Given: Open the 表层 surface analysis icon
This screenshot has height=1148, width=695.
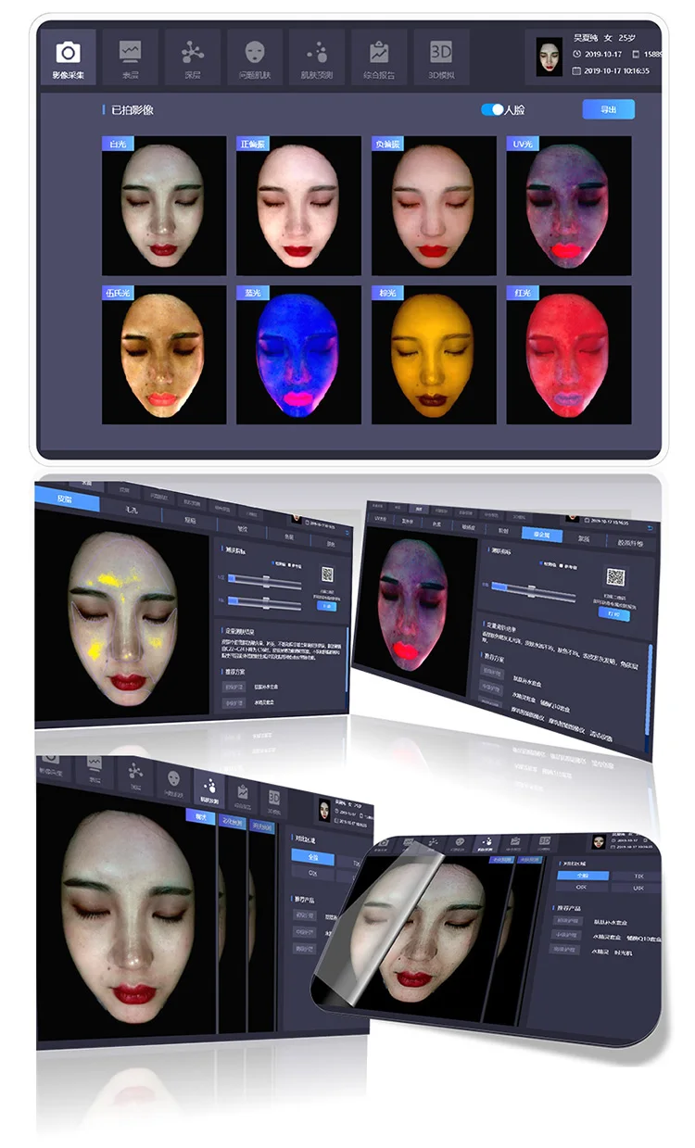Looking at the screenshot, I should point(131,57).
